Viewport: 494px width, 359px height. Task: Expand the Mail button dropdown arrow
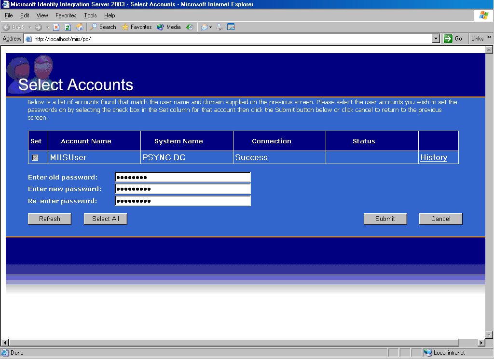point(210,27)
